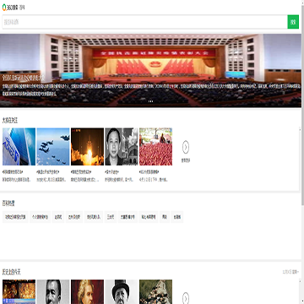Screen dimensions: 304x304
Task: Open the headline title overlaid on banner
Action: point(23,78)
